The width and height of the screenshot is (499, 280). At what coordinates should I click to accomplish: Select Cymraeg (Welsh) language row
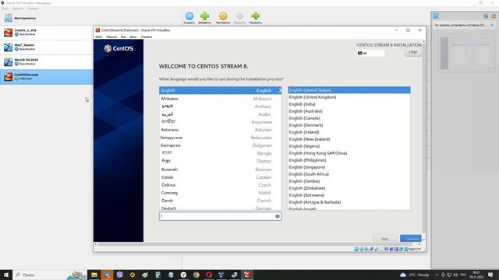click(x=220, y=193)
